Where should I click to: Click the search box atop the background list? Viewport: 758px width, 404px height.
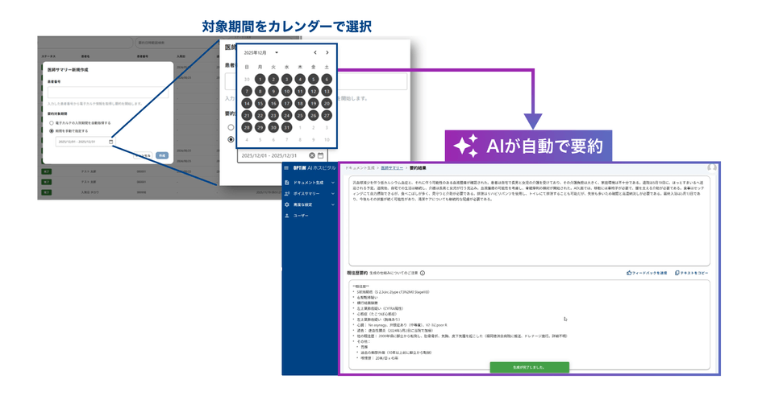pos(177,43)
